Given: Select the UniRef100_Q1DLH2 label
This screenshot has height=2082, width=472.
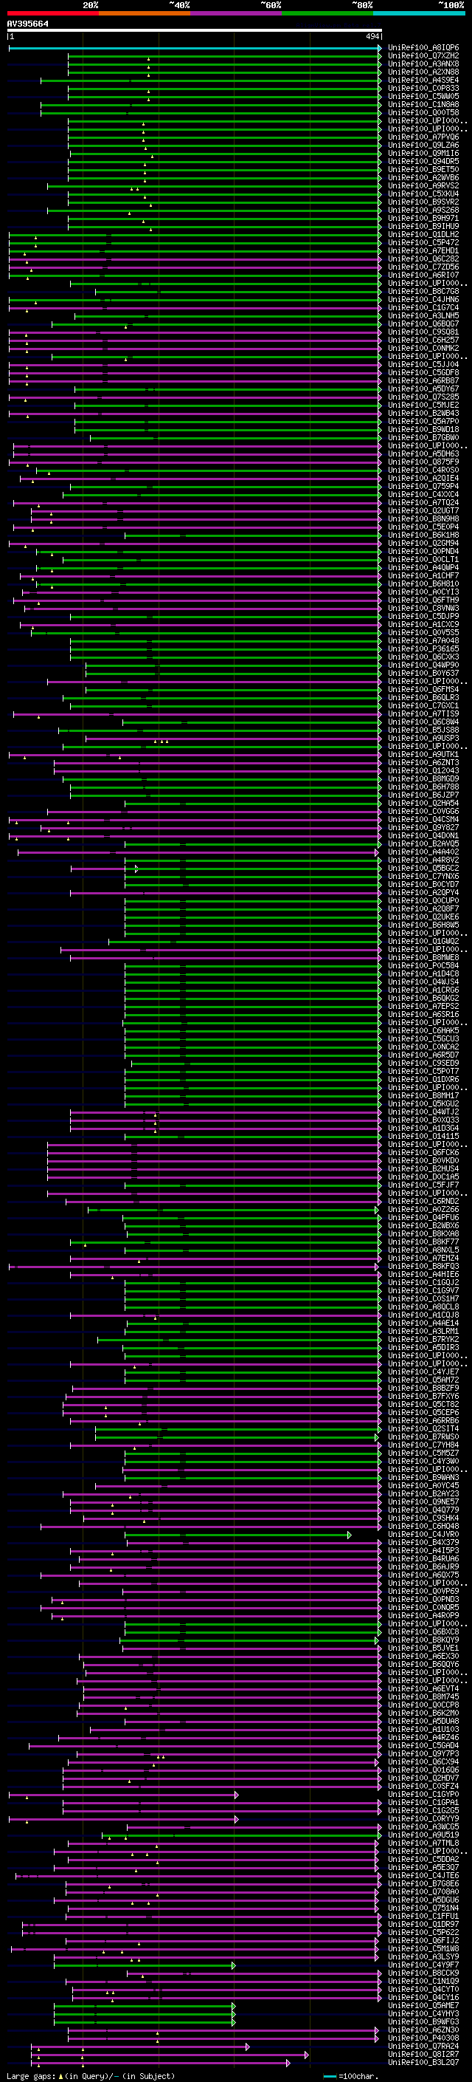Looking at the screenshot, I should (423, 234).
